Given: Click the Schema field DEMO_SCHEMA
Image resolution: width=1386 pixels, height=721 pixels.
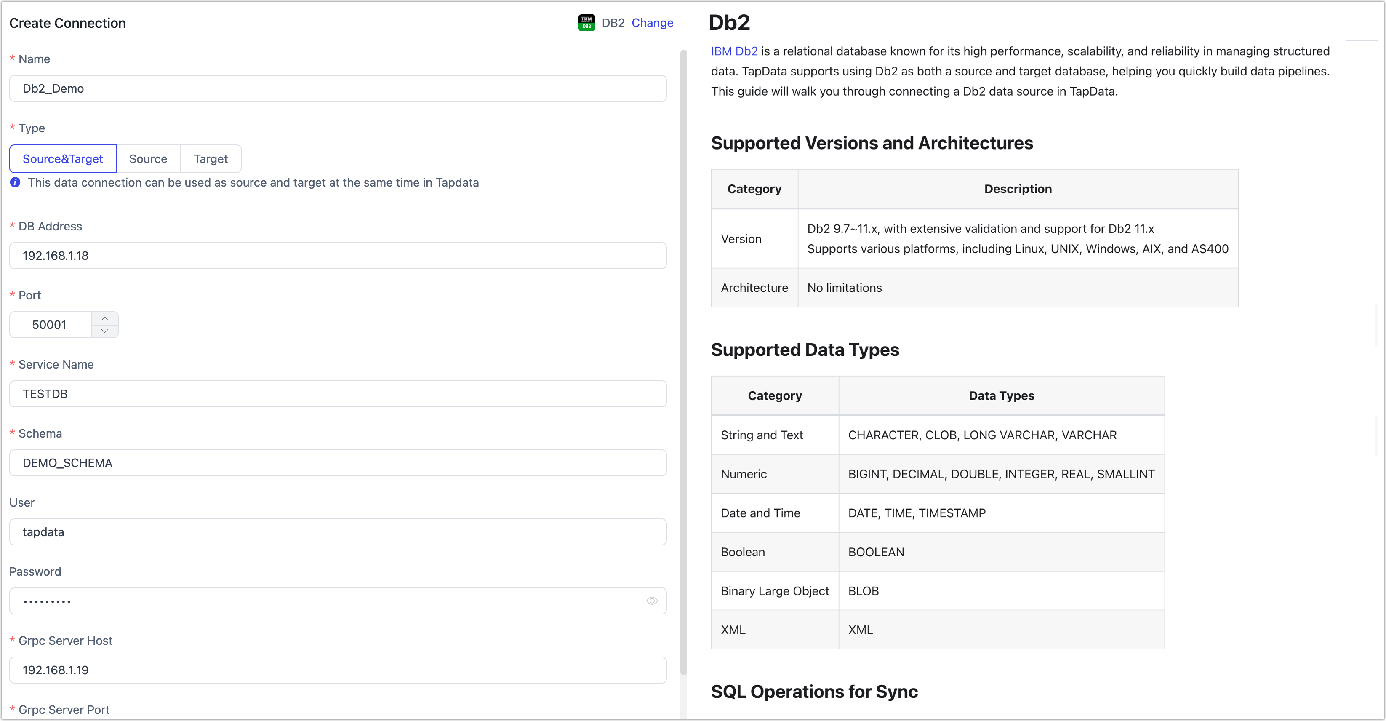Looking at the screenshot, I should point(338,462).
